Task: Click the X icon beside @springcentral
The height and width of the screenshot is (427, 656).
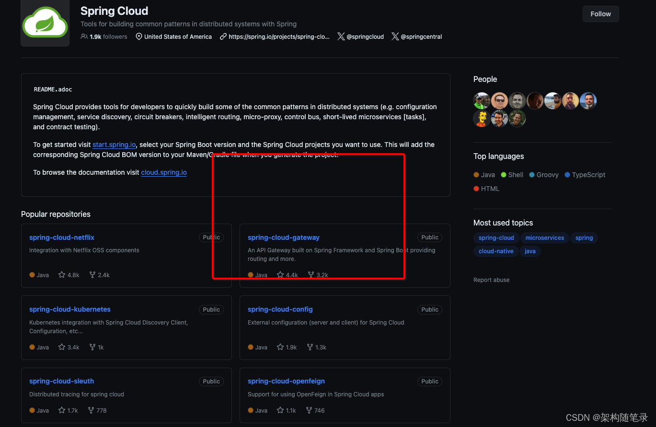Action: click(x=395, y=36)
